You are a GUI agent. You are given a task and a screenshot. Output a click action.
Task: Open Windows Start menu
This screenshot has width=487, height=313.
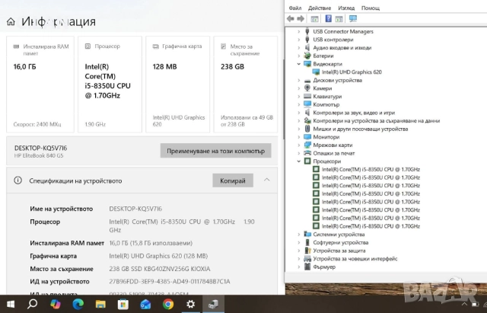[x=11, y=304]
